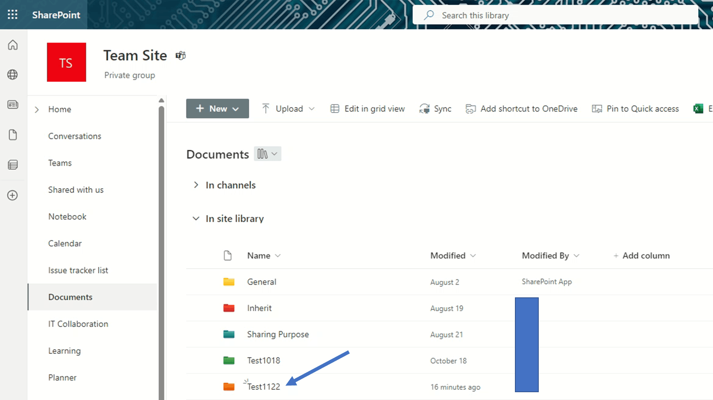Focus the Search this library box
The image size is (713, 400).
555,15
